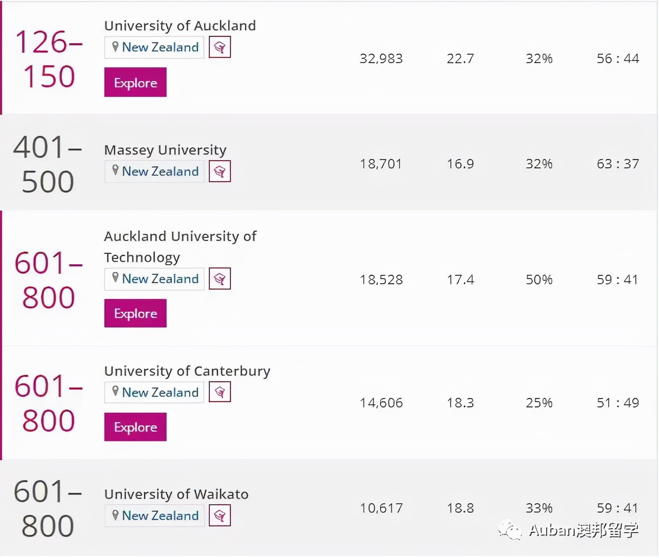Open the Massey University title link

click(165, 150)
